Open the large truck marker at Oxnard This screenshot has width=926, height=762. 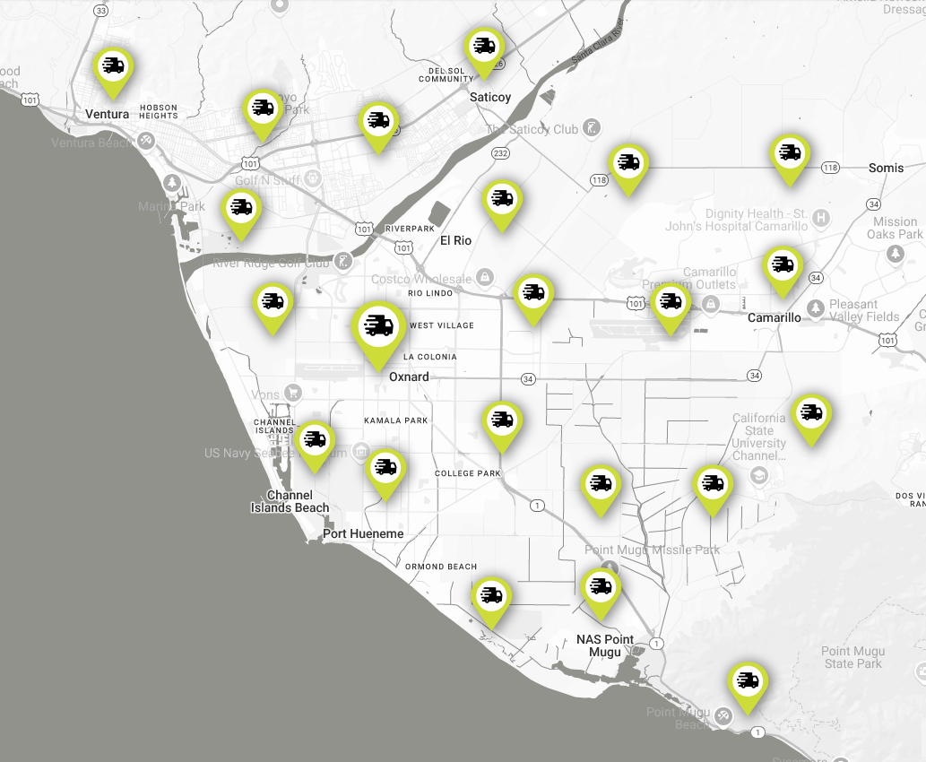376,327
